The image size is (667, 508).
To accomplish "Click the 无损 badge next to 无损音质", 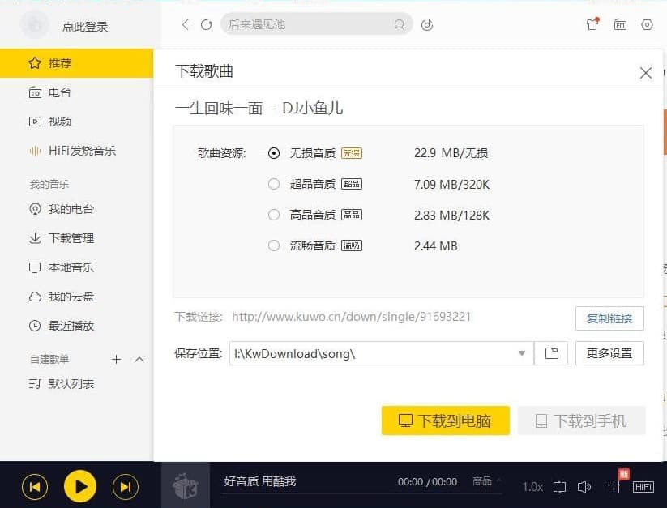I will click(352, 153).
